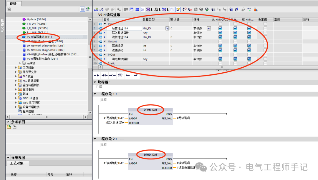Image resolution: width=318 pixels, height=180 pixels.
Task: Uncheck 从 HMI/OPC access for 读取数据指针
Action: (x=220, y=59)
